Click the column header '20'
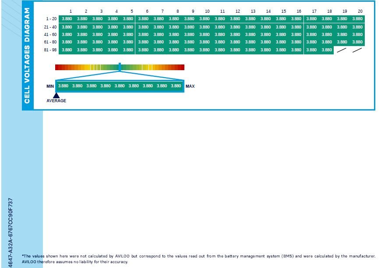Viewport: 388px width, 268px height. [x=360, y=11]
